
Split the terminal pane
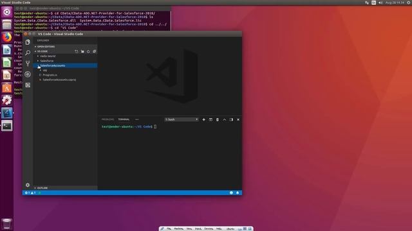click(211, 120)
